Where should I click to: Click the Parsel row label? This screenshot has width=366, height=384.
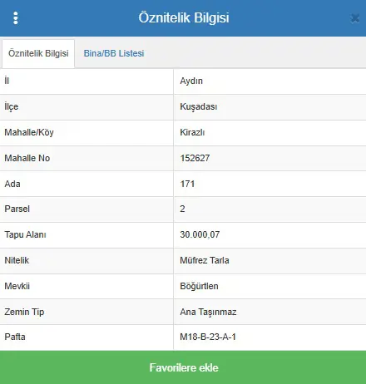click(17, 209)
